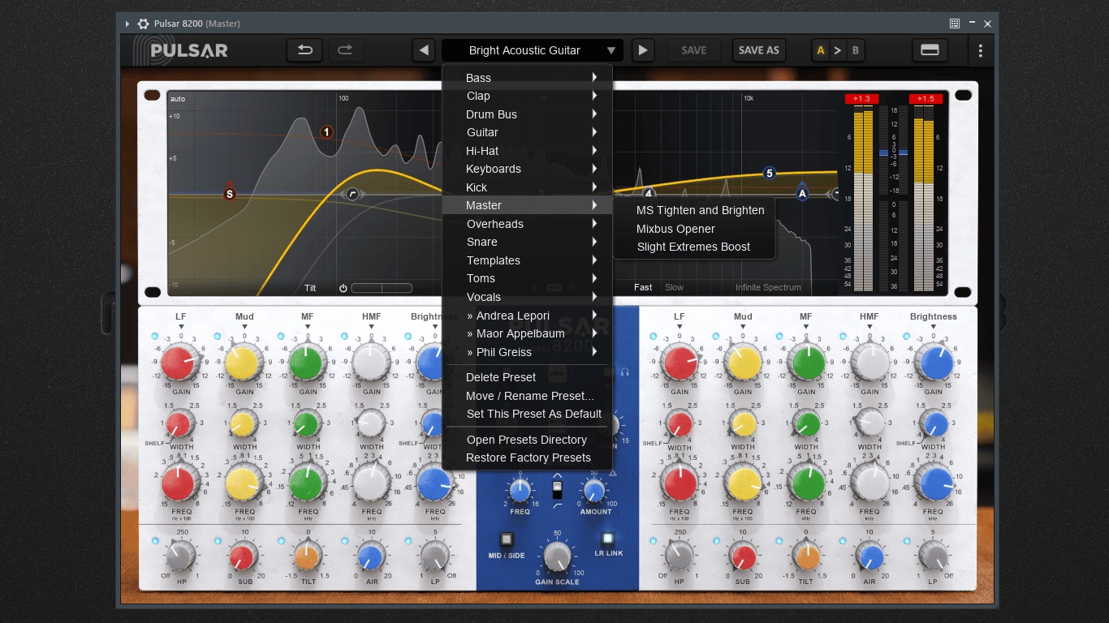Click the blue AMOUNT knob
Screen dimensions: 1109x623
(x=595, y=490)
